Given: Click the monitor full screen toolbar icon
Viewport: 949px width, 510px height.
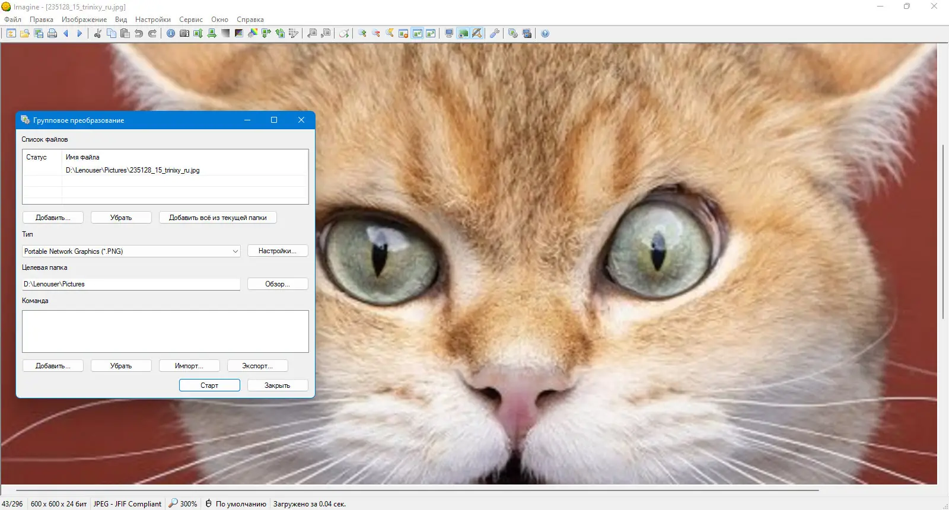Looking at the screenshot, I should (449, 34).
